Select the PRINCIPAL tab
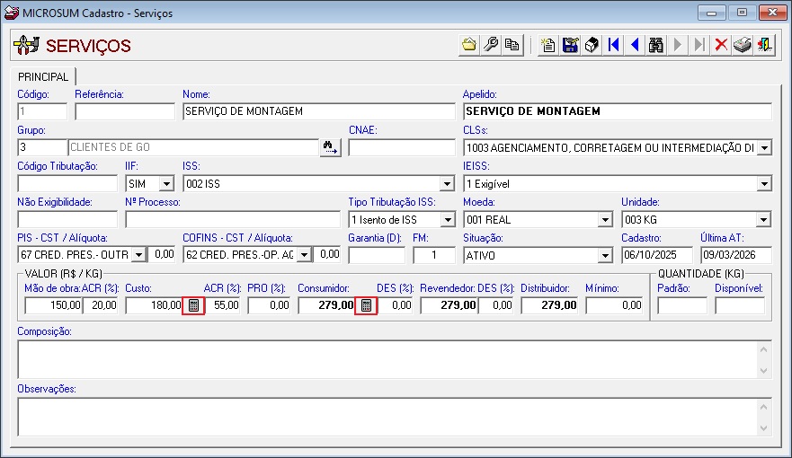This screenshot has height=458, width=792. tap(43, 76)
